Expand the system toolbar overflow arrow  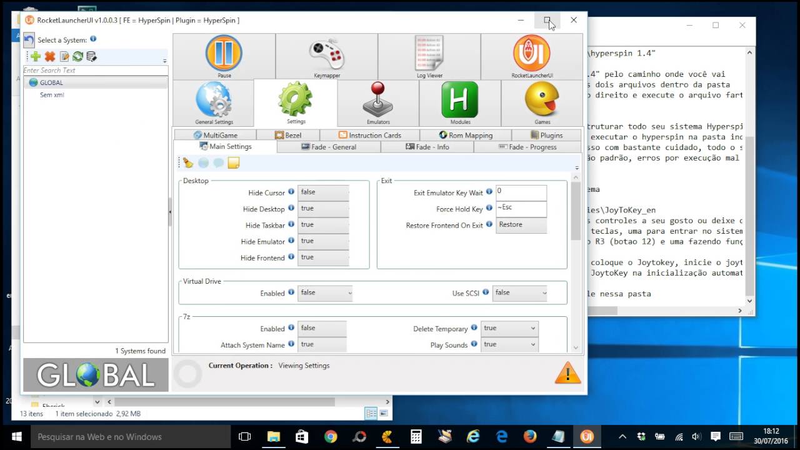(x=165, y=61)
